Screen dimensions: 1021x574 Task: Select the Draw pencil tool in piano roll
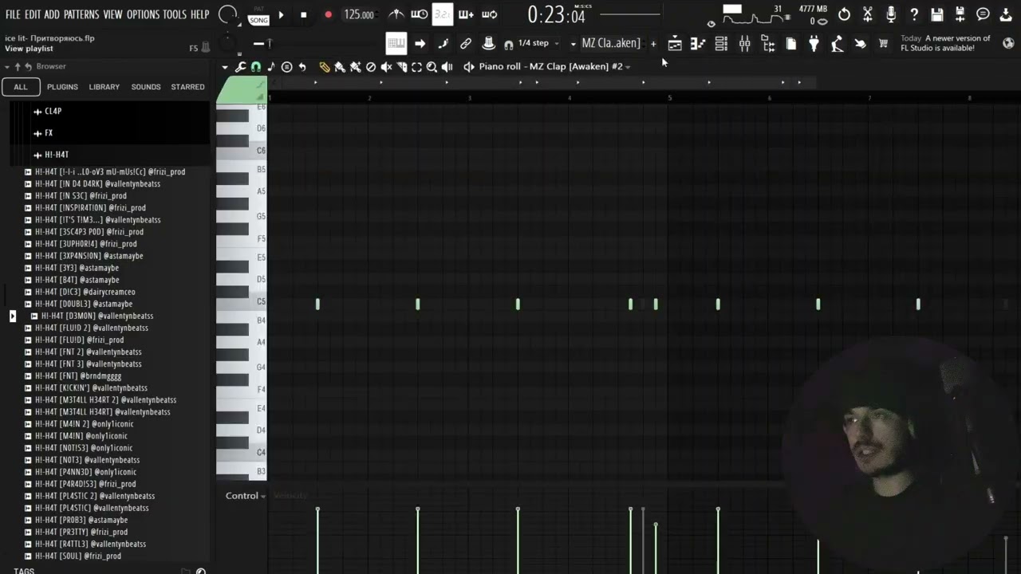pos(325,67)
